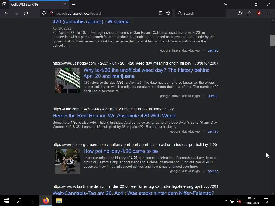Click into the browser Search box
Screen dimensions: 275x206
(200, 13)
